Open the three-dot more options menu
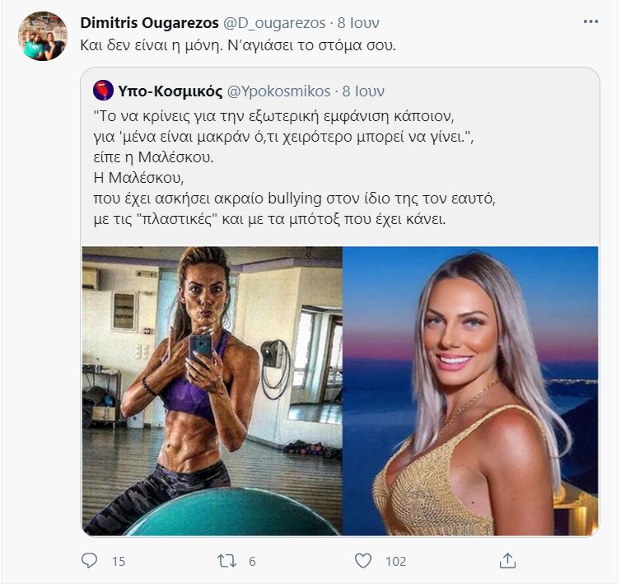Screen dimensions: 621x584 click(x=591, y=21)
